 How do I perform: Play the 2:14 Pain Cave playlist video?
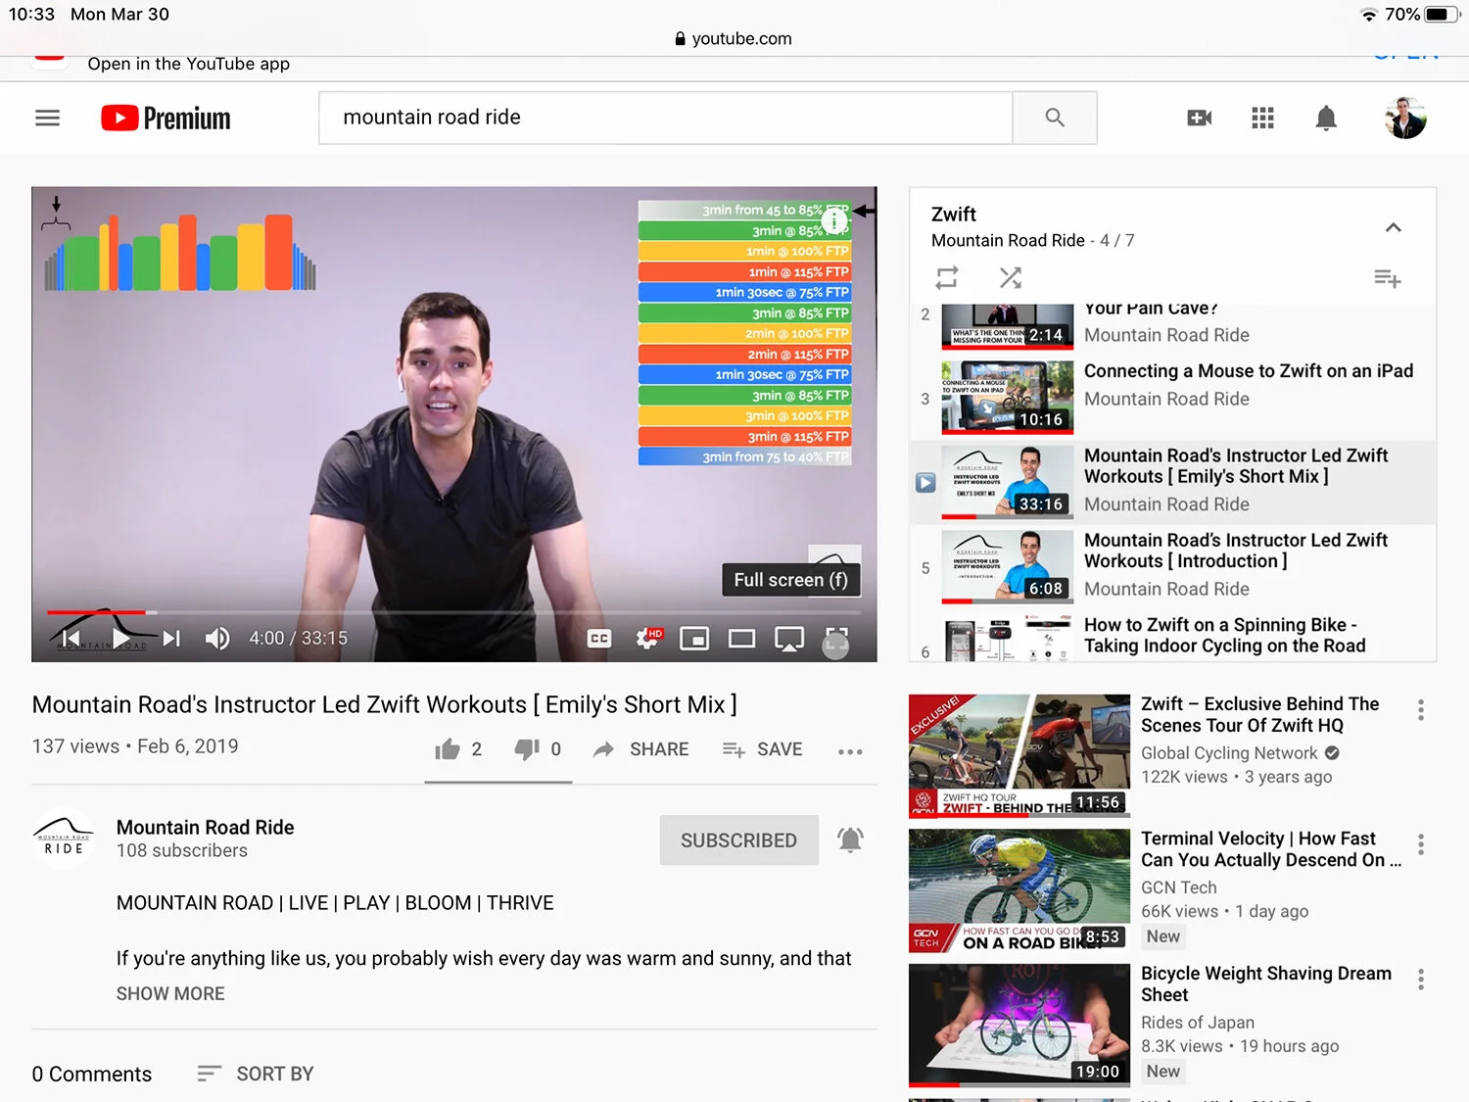pos(1173,328)
